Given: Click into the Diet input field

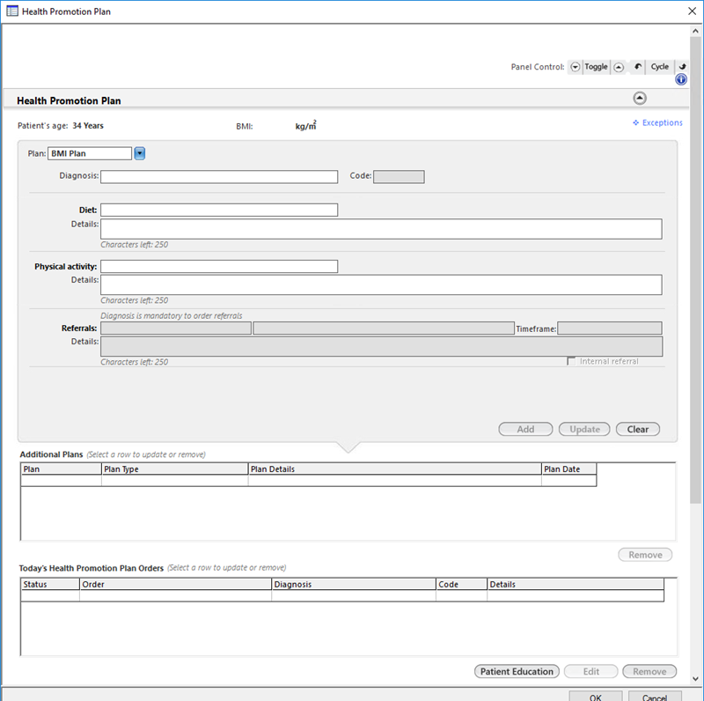Looking at the screenshot, I should pyautogui.click(x=219, y=210).
